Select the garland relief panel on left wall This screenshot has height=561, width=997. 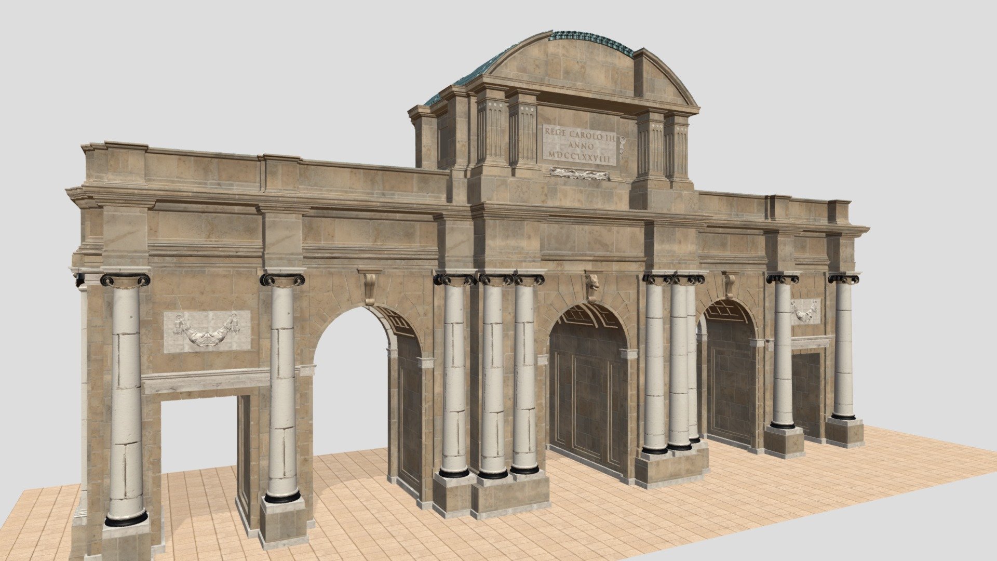pos(207,331)
